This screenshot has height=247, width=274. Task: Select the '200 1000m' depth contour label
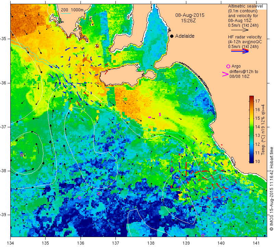(72, 10)
